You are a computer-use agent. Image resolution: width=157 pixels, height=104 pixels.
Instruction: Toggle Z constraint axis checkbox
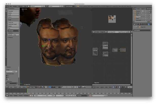pyautogui.click(x=7, y=79)
